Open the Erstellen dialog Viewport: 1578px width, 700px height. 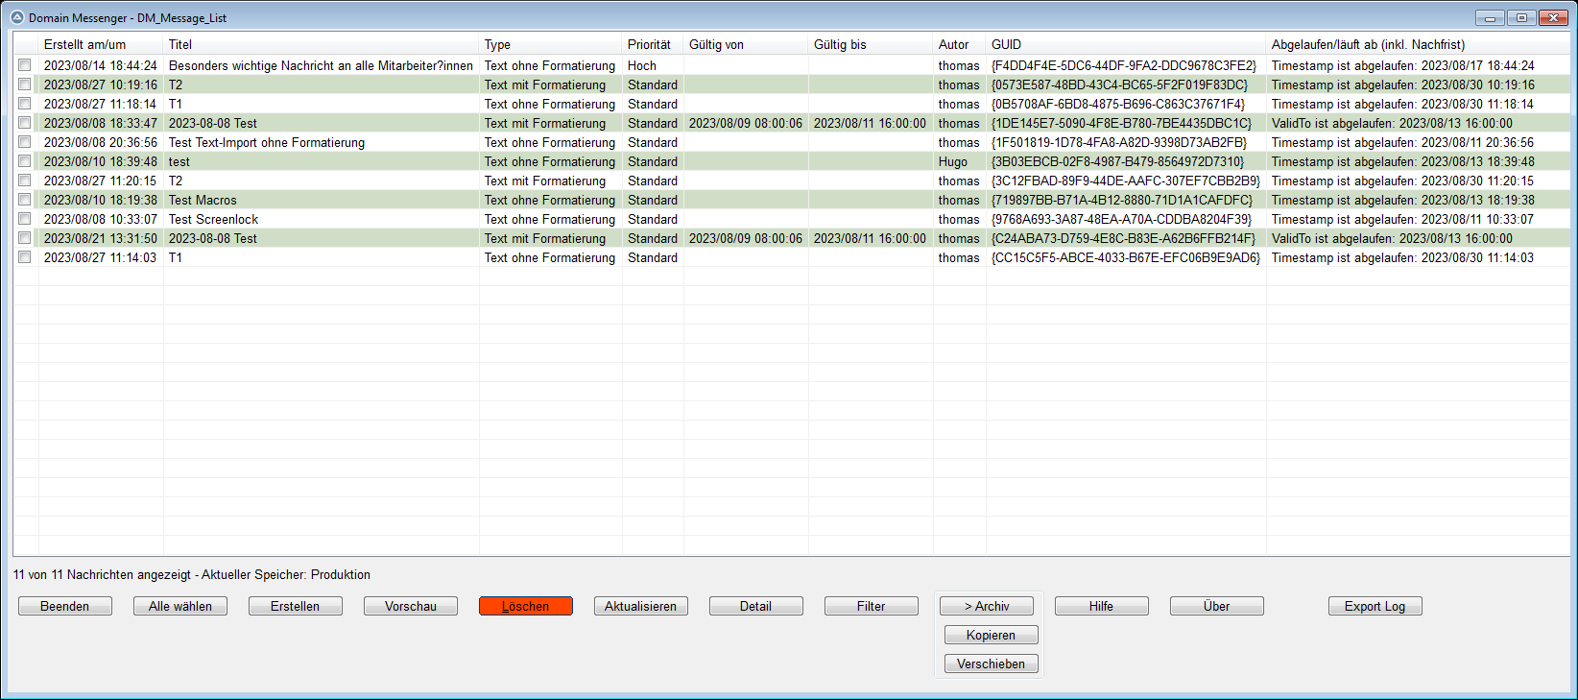[296, 606]
